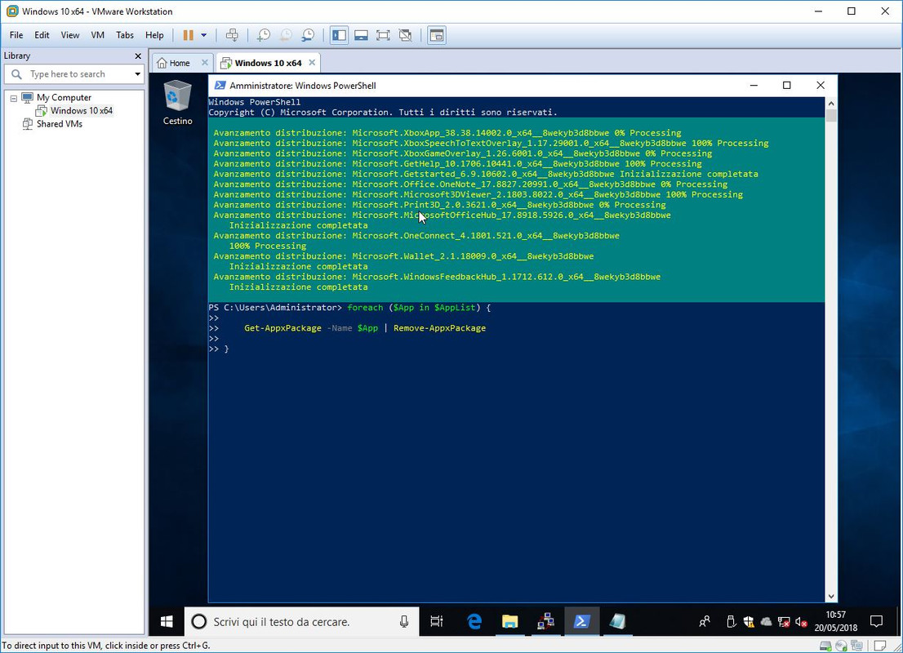The height and width of the screenshot is (653, 903).
Task: Open Windows Defender security tray icon
Action: pyautogui.click(x=749, y=621)
